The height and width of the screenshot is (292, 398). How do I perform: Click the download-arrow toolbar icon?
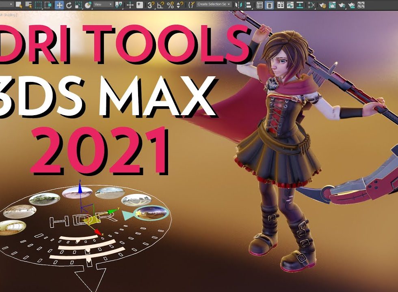tap(300, 5)
